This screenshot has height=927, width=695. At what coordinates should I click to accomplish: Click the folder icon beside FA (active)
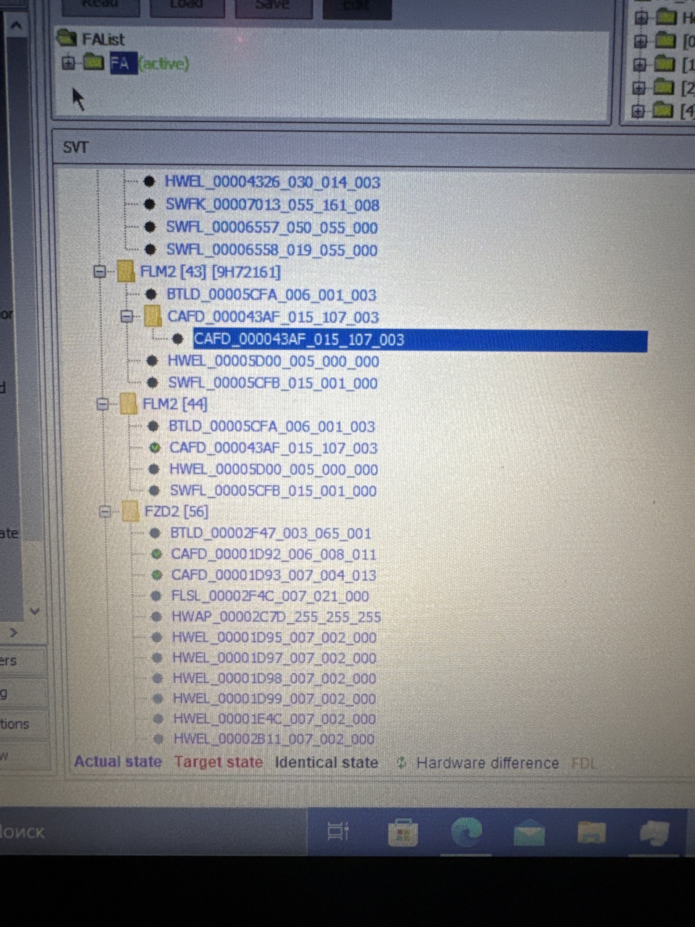click(93, 62)
